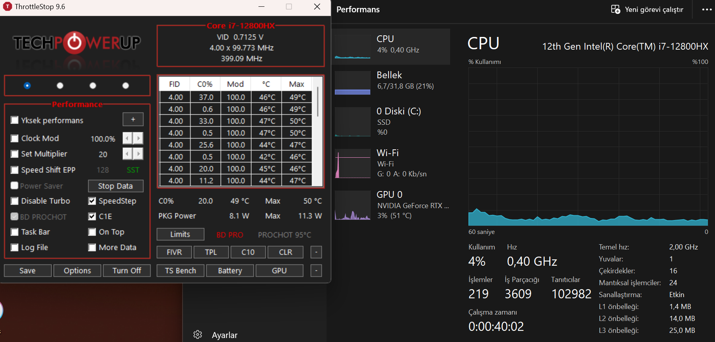Screen dimensions: 715x342
Task: Enable the Log File checkbox
Action: (15, 247)
